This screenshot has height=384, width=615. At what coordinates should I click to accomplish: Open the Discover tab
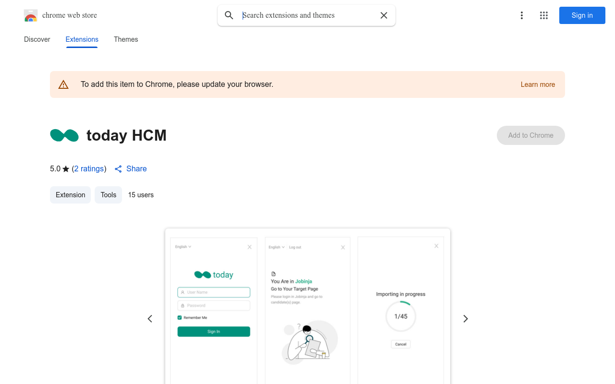pos(37,39)
